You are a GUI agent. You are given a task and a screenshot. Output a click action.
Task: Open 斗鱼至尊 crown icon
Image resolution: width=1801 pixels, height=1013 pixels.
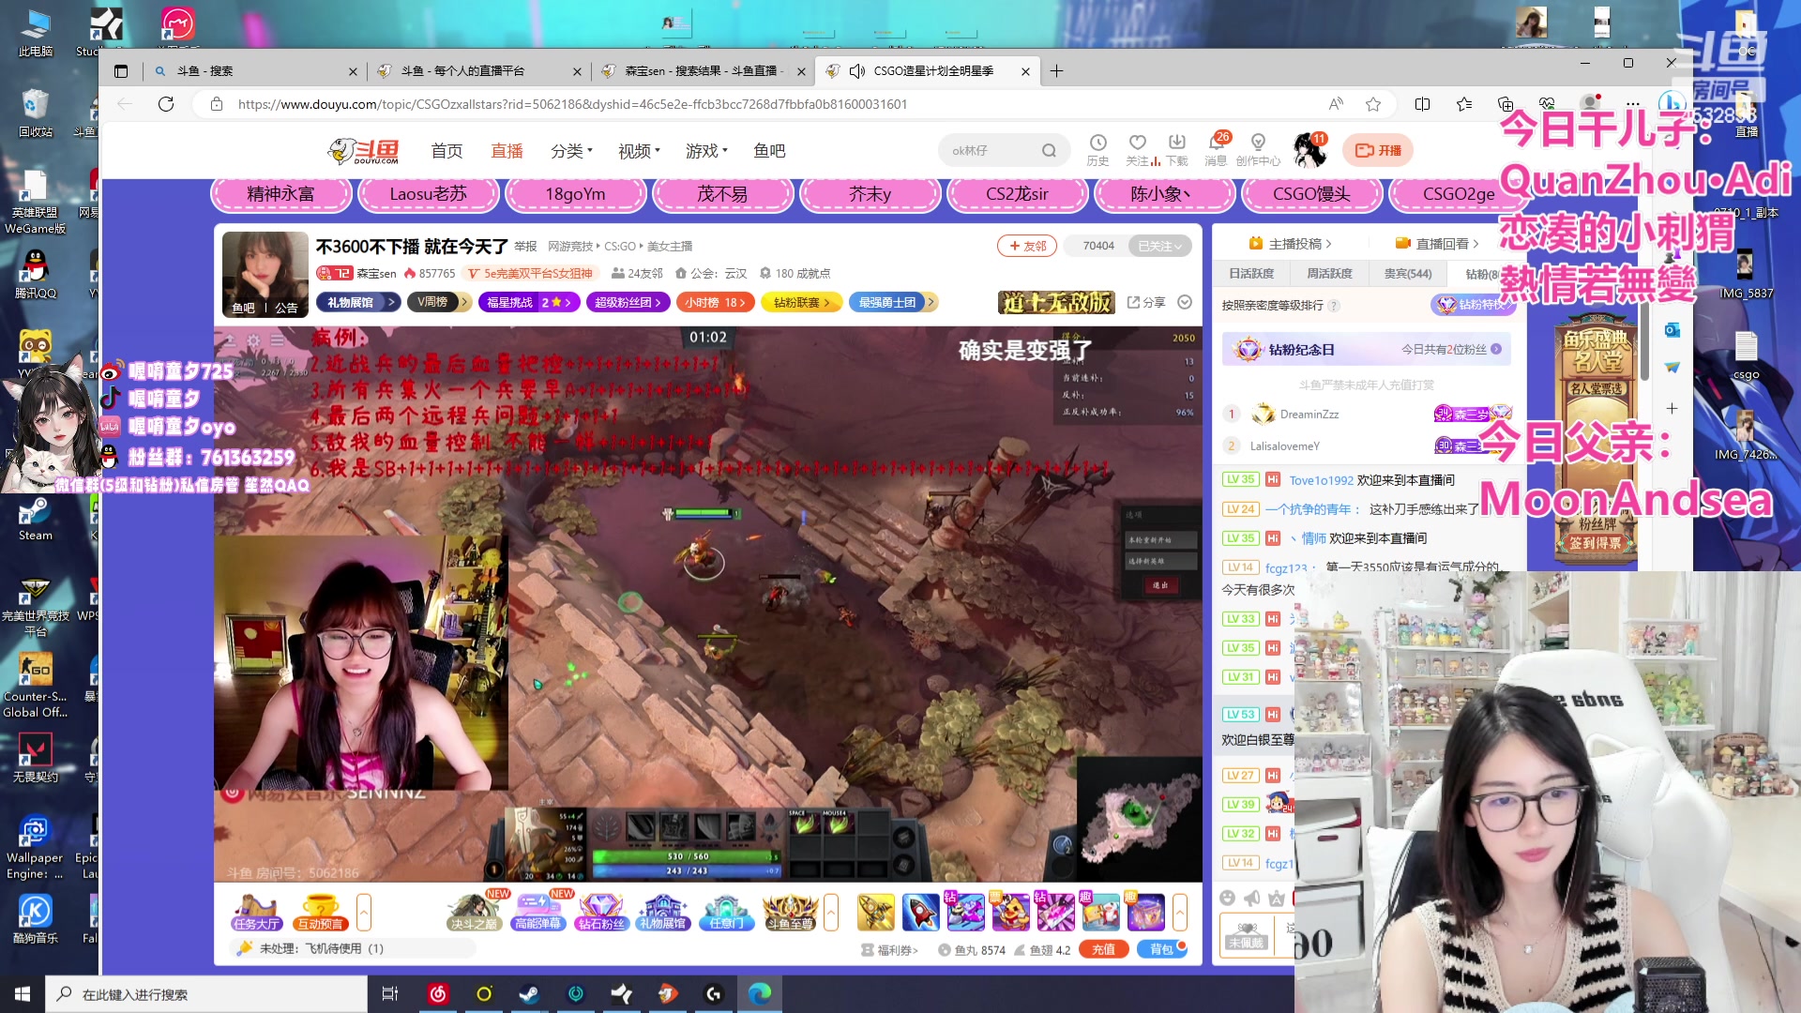790,913
